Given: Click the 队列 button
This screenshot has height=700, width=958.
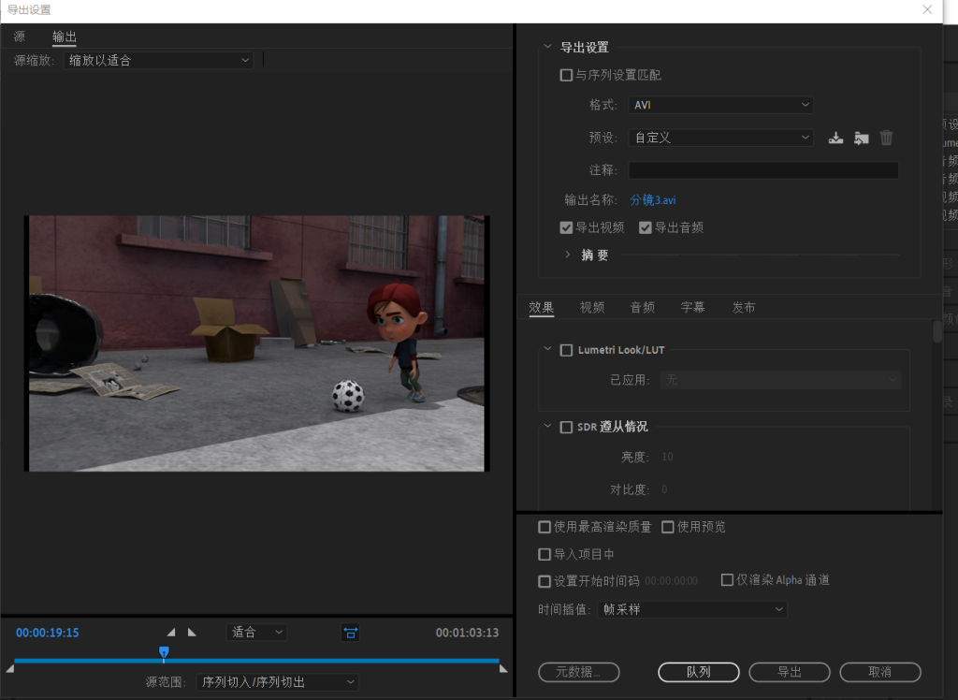Looking at the screenshot, I should tap(698, 672).
